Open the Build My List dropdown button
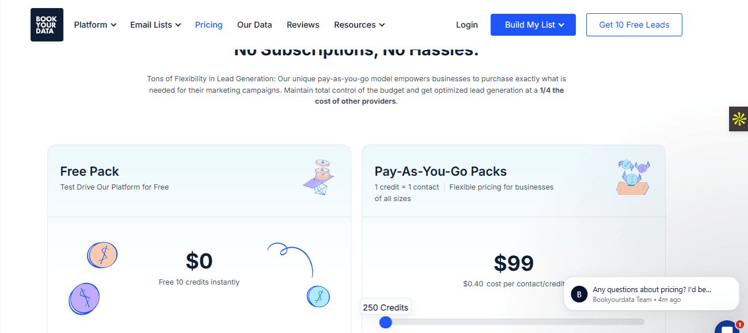Viewport: 748px width, 333px height. [x=533, y=25]
